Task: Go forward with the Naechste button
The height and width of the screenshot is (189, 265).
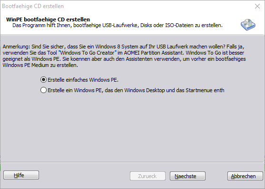Action: coord(187,176)
